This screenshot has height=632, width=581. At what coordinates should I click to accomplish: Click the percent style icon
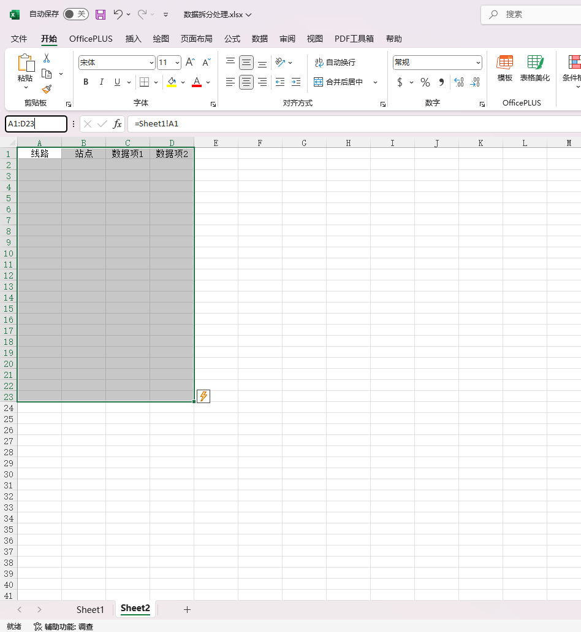pos(425,82)
